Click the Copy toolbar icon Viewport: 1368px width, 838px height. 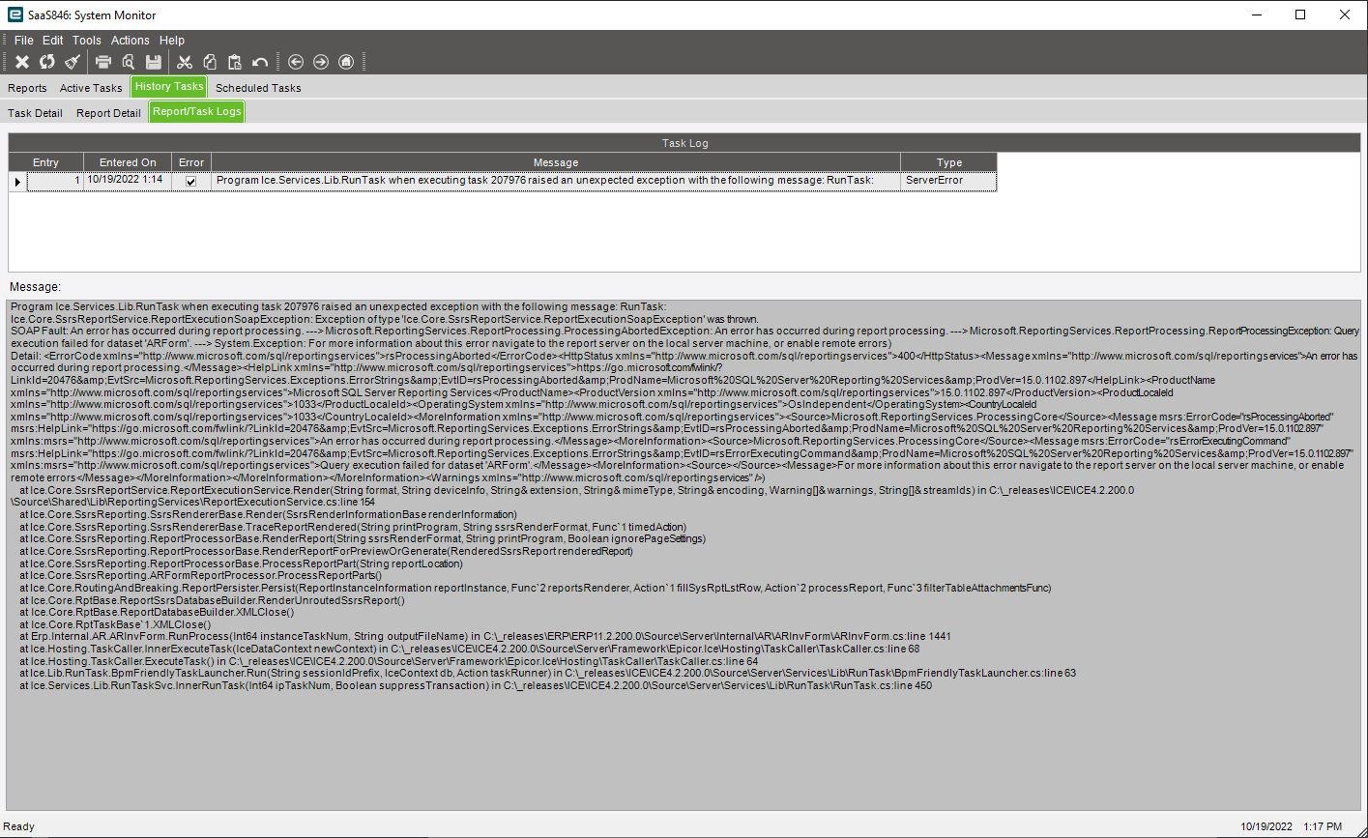tap(209, 62)
